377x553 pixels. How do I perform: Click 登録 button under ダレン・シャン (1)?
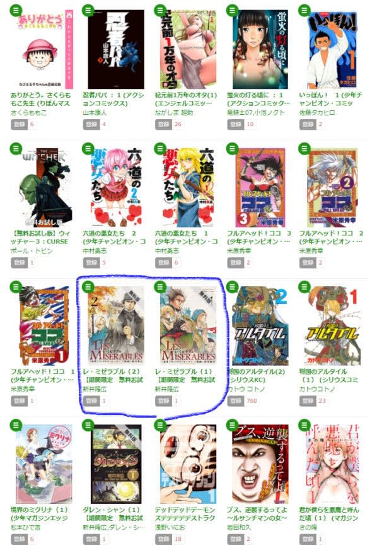[x=91, y=539]
